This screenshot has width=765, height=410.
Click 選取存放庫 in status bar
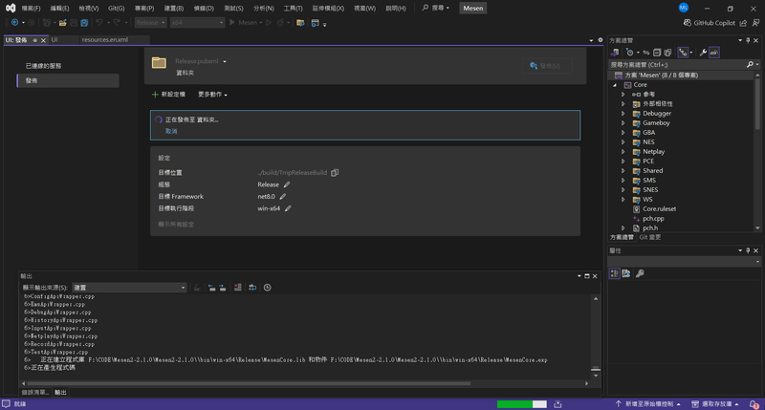714,404
